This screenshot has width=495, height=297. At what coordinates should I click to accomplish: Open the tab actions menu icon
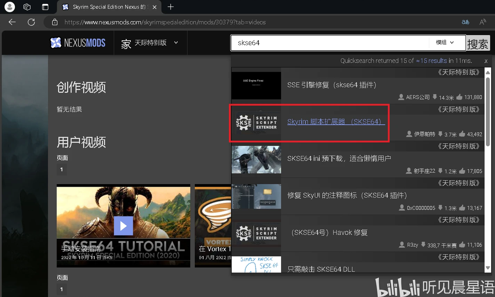click(x=45, y=7)
